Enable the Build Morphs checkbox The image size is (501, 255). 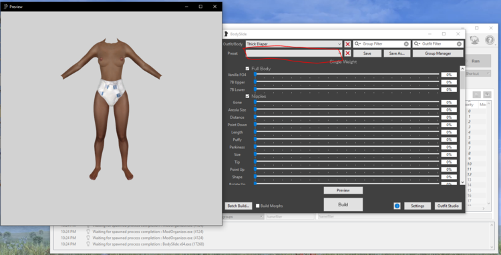(258, 206)
